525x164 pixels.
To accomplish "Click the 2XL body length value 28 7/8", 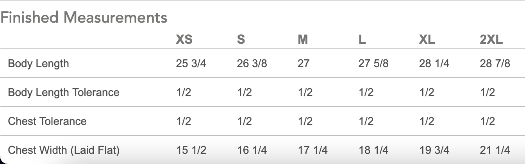I will [x=495, y=64].
